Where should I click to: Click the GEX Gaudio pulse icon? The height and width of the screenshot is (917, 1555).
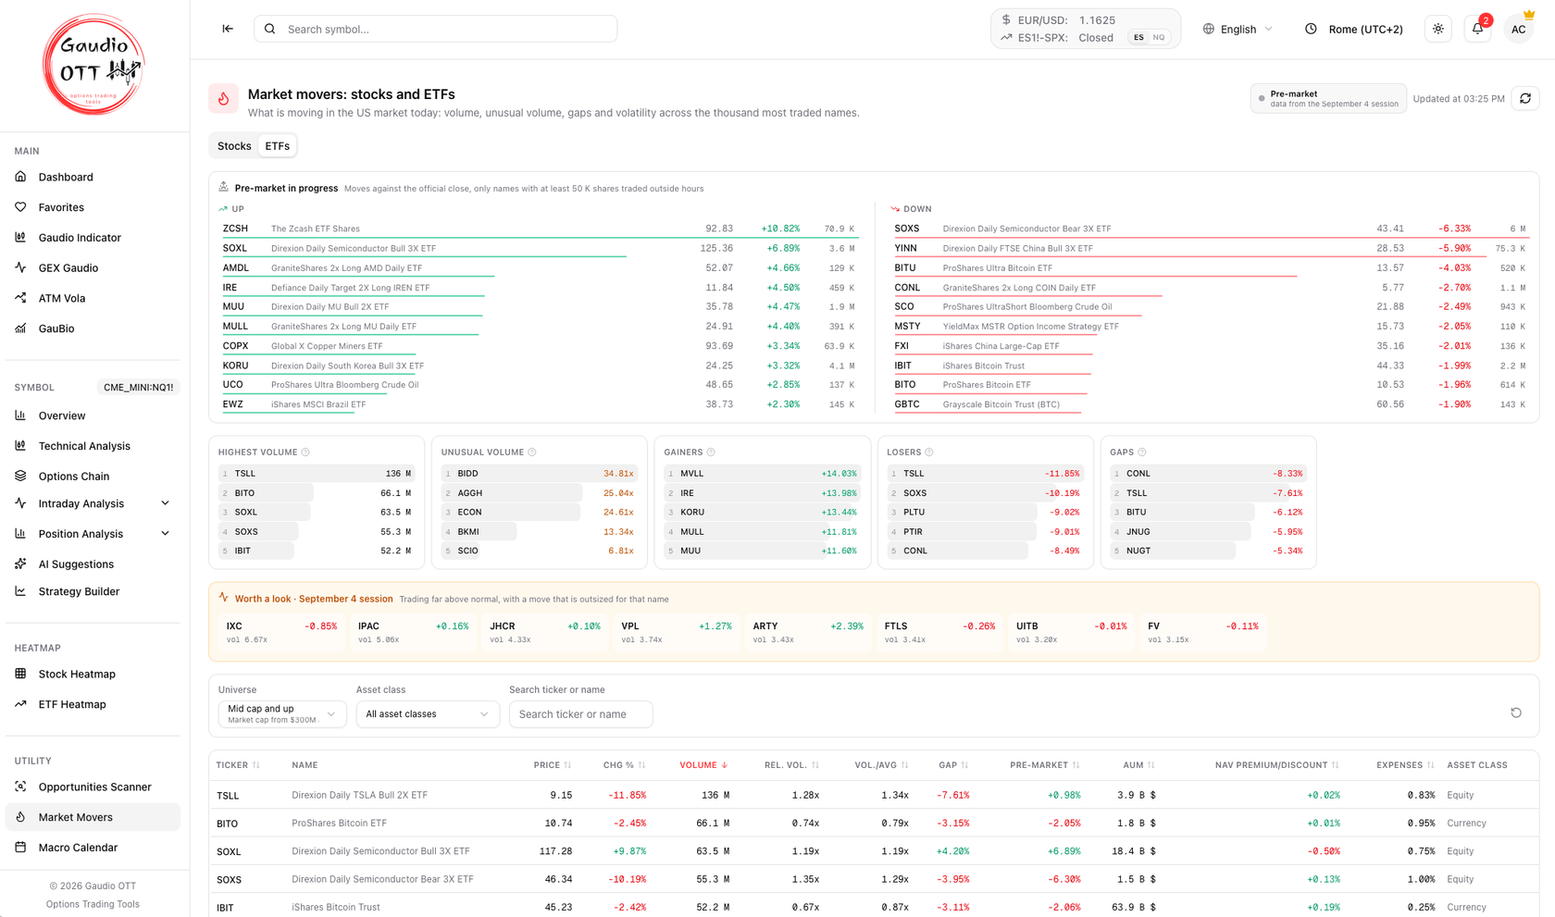click(x=21, y=267)
